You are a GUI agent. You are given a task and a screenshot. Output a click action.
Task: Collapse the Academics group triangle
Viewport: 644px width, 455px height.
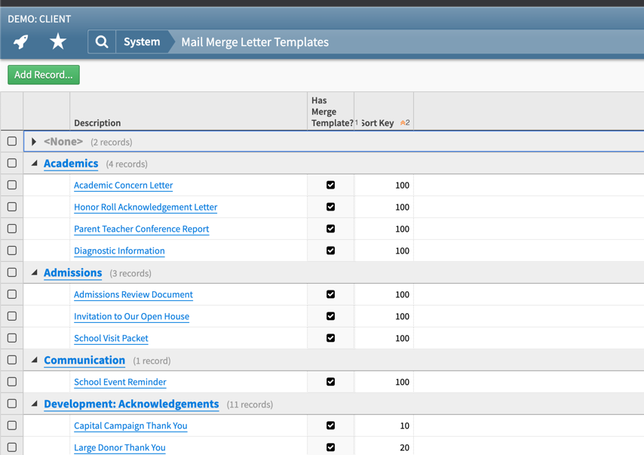pos(35,164)
